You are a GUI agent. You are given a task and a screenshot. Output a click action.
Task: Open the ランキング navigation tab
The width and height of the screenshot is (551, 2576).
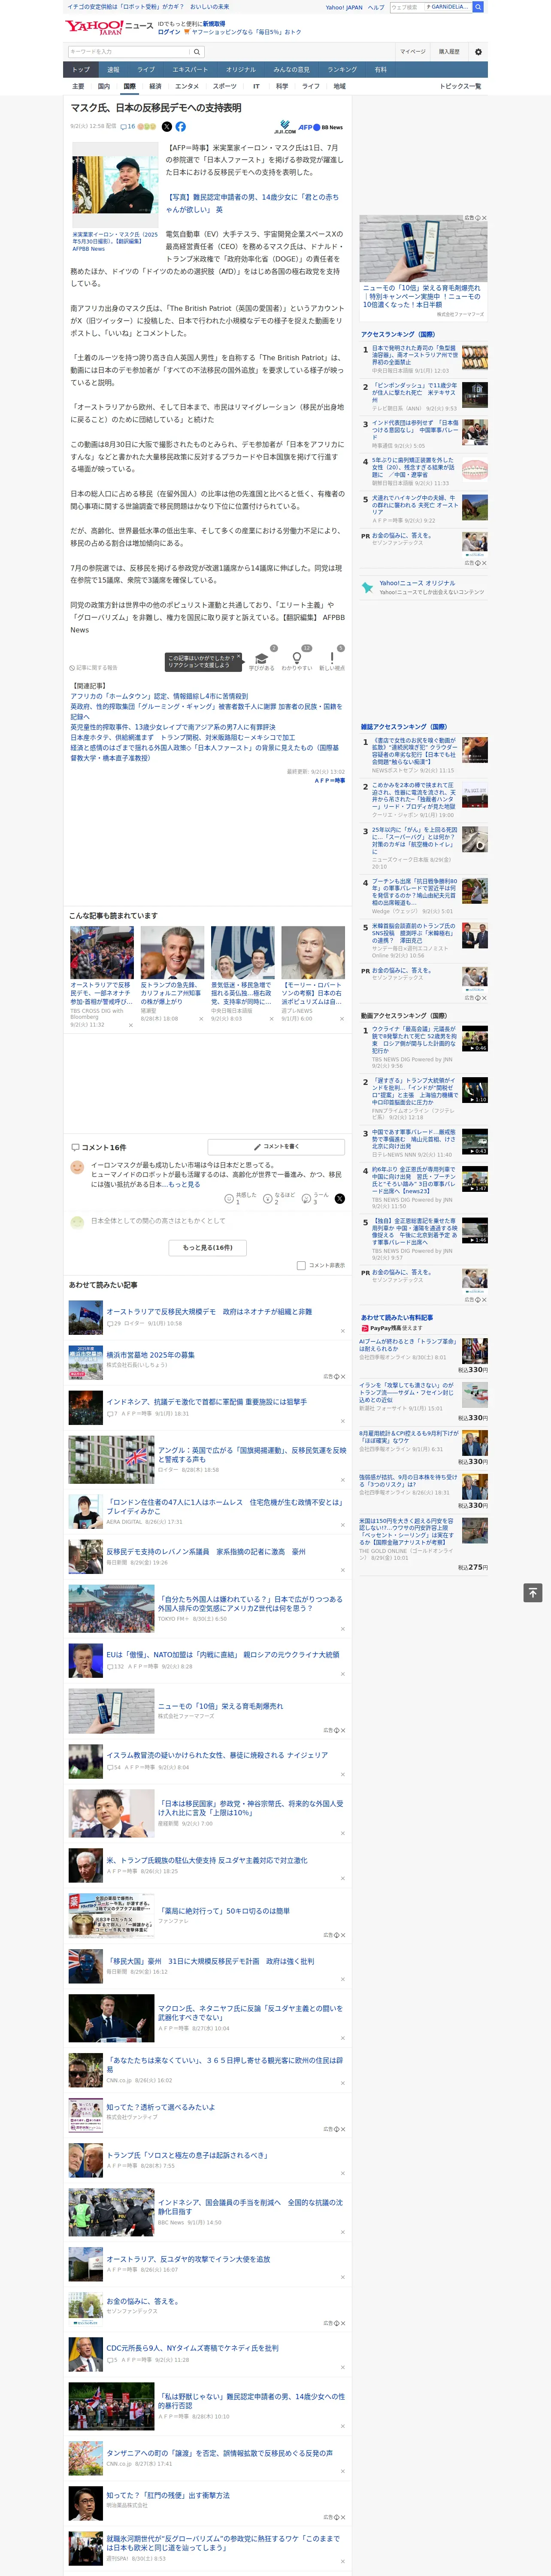[342, 70]
